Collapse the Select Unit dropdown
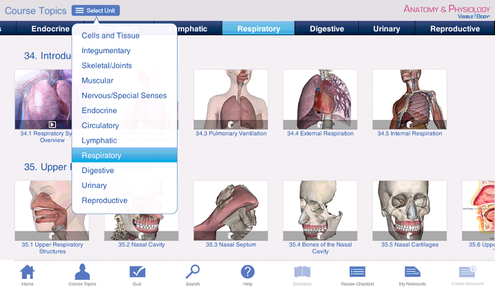 tap(96, 11)
